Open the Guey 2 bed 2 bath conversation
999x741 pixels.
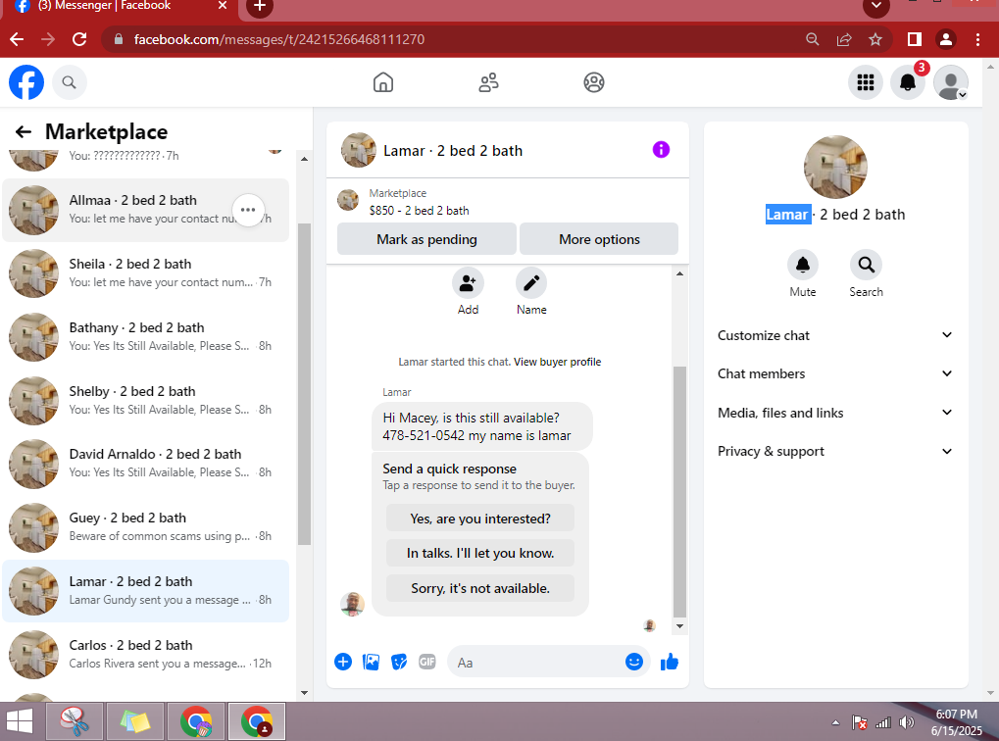145,527
